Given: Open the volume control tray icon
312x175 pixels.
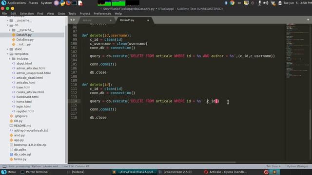Looking at the screenshot, I should (266, 3).
